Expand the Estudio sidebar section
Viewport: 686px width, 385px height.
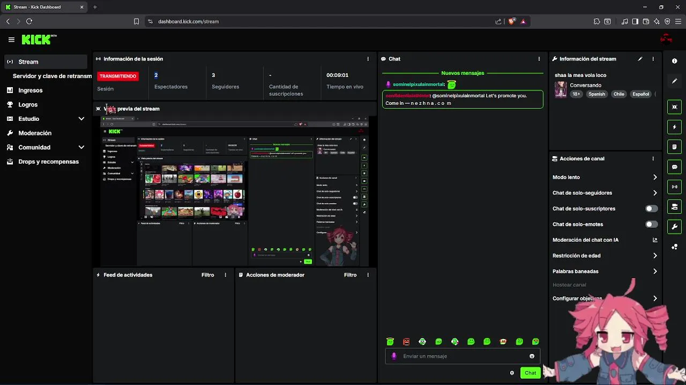point(81,119)
